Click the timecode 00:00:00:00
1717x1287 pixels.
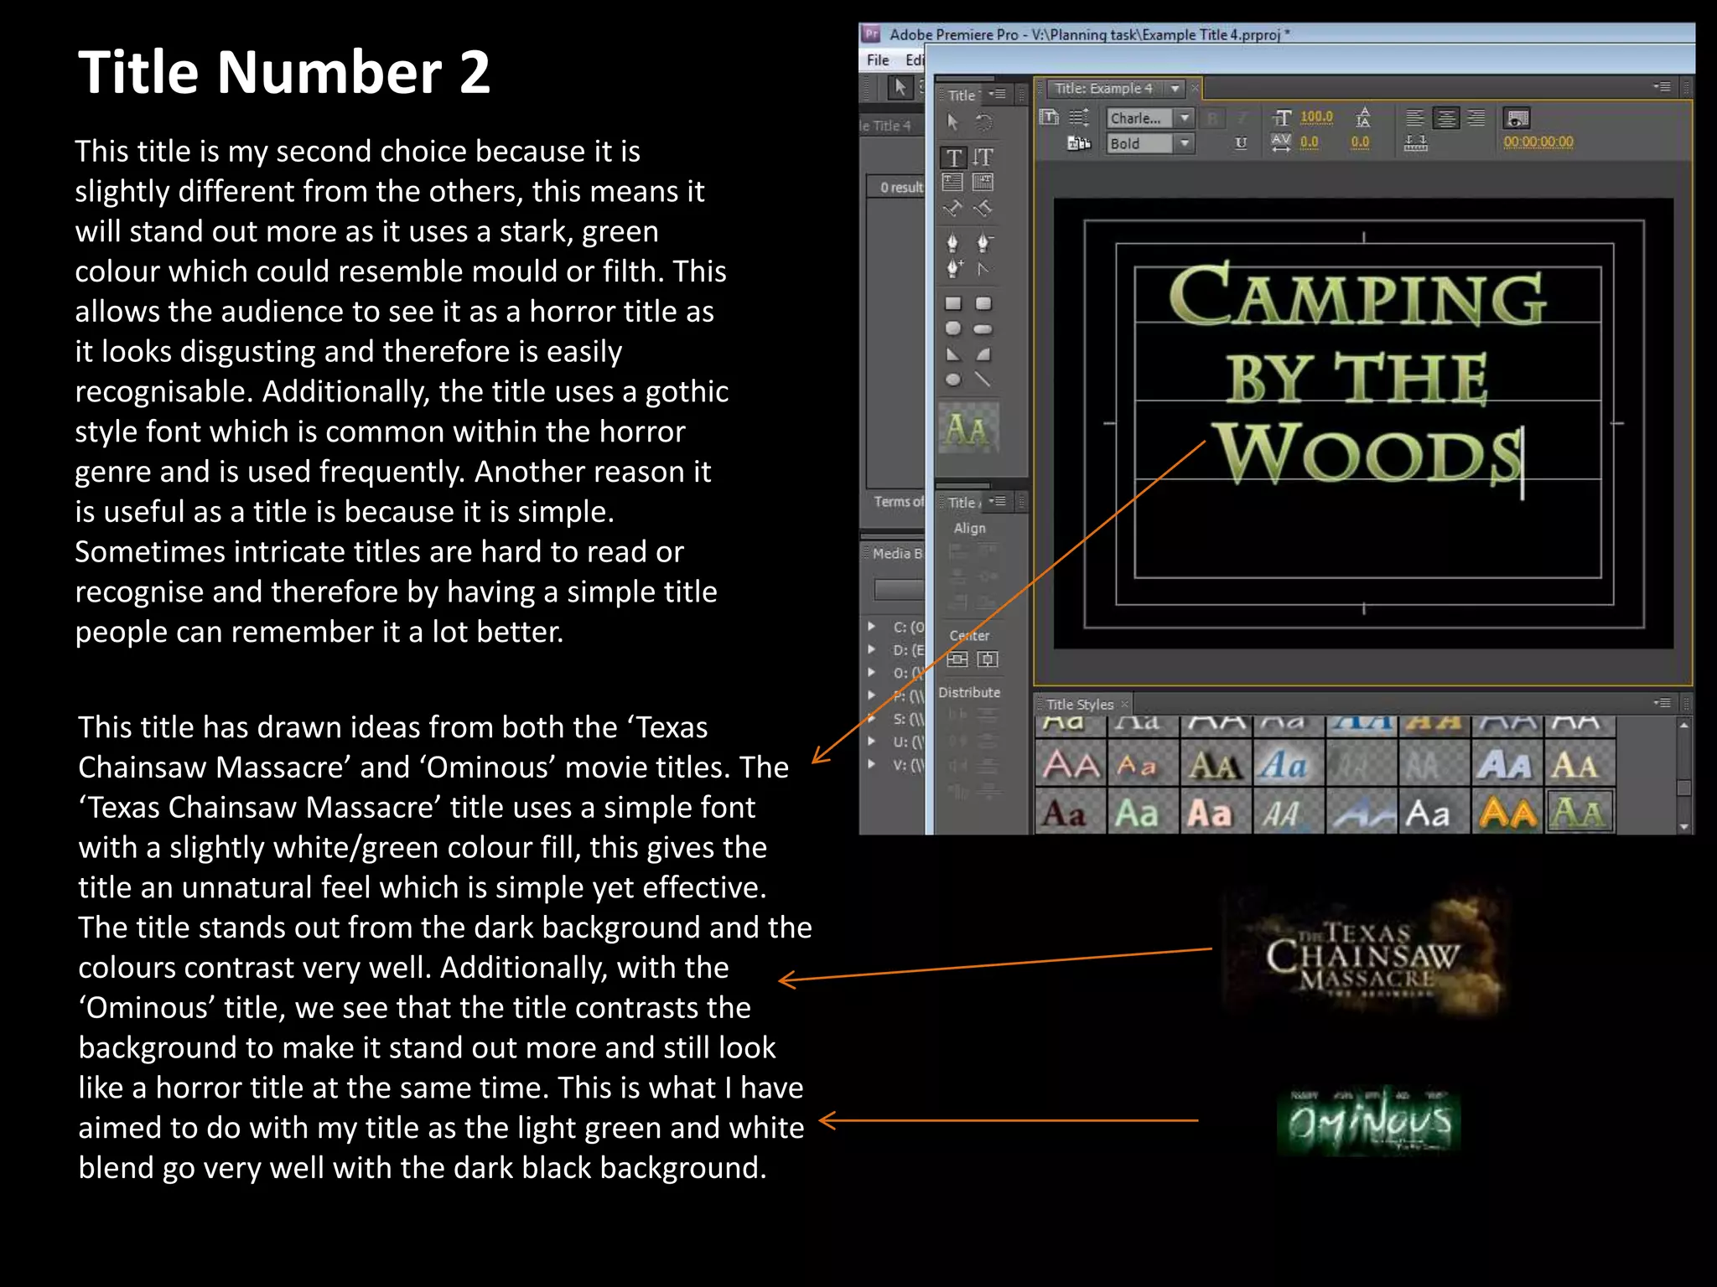click(1538, 142)
